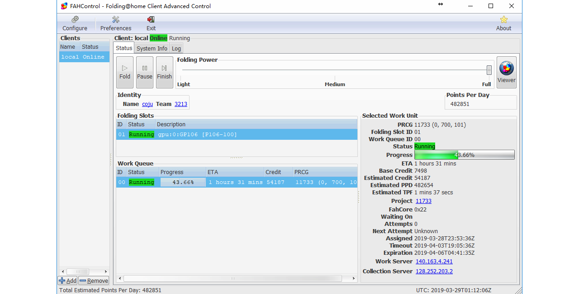579x294 pixels.
Task: Click the Points Per Day value 482851
Action: [460, 104]
